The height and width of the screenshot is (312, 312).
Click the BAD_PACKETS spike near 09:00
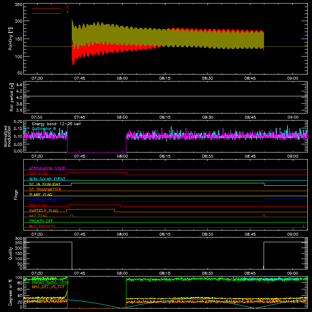303,226
